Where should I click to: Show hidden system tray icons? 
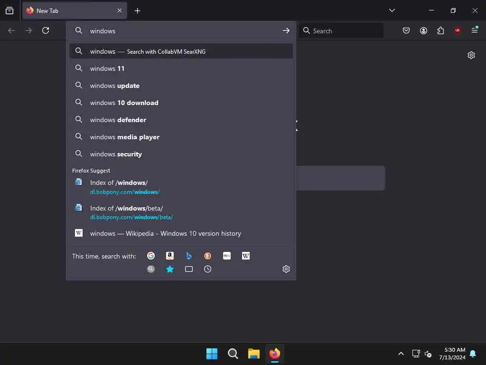coord(401,354)
